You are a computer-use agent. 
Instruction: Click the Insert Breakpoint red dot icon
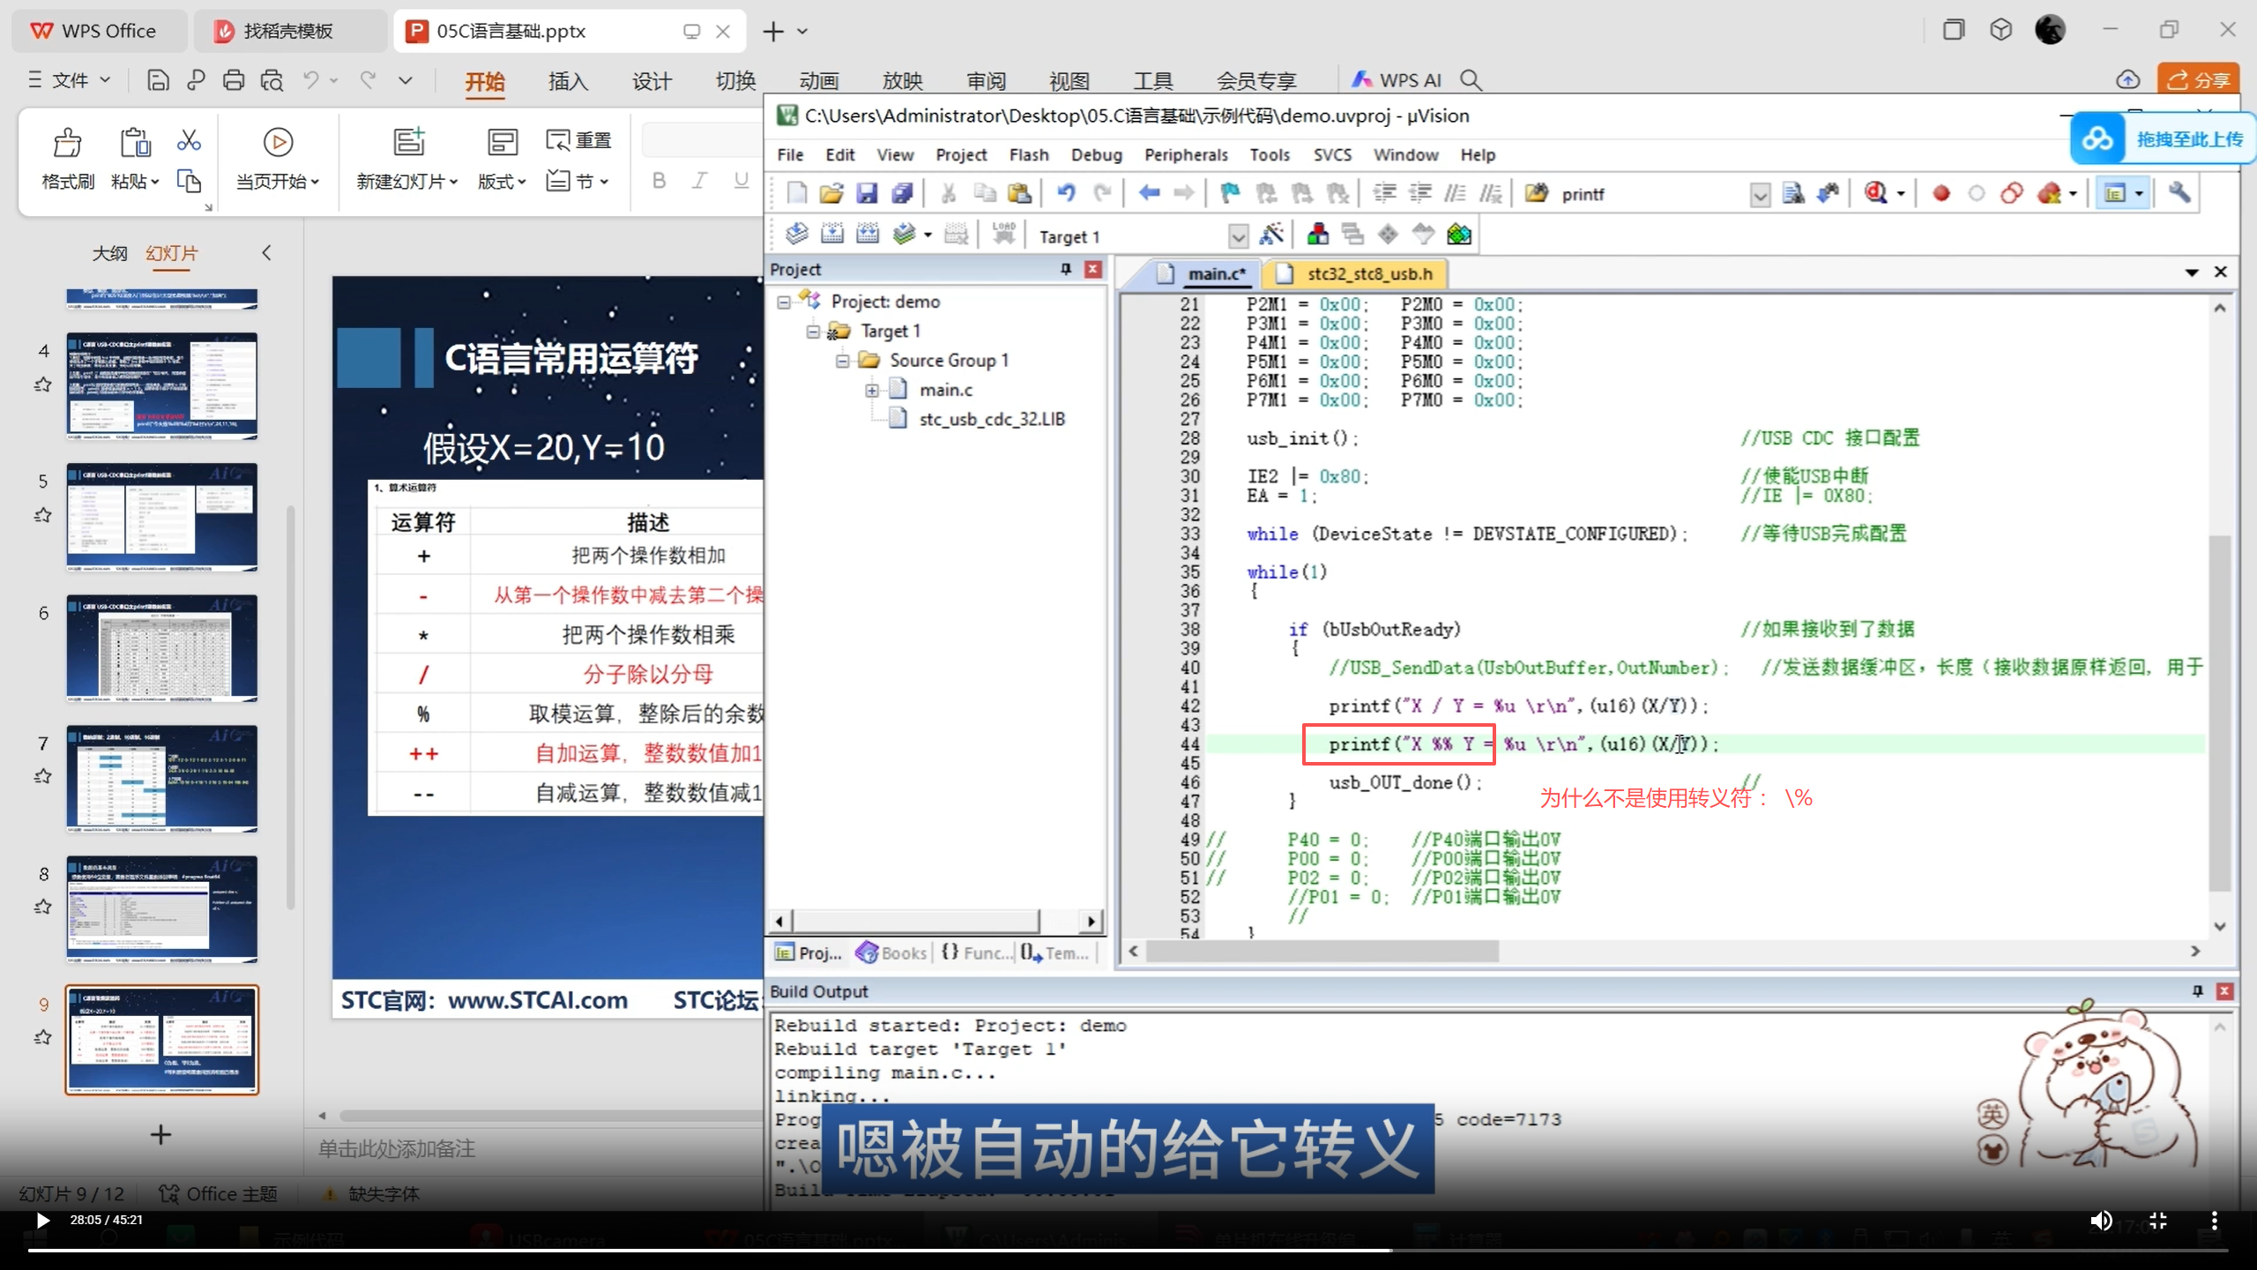1940,193
